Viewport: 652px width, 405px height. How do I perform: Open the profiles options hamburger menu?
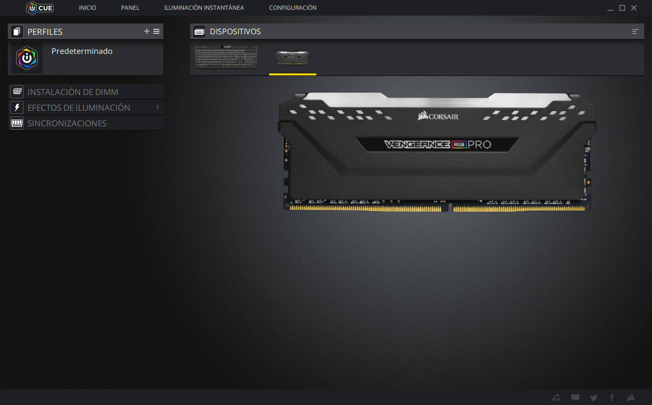pyautogui.click(x=156, y=31)
